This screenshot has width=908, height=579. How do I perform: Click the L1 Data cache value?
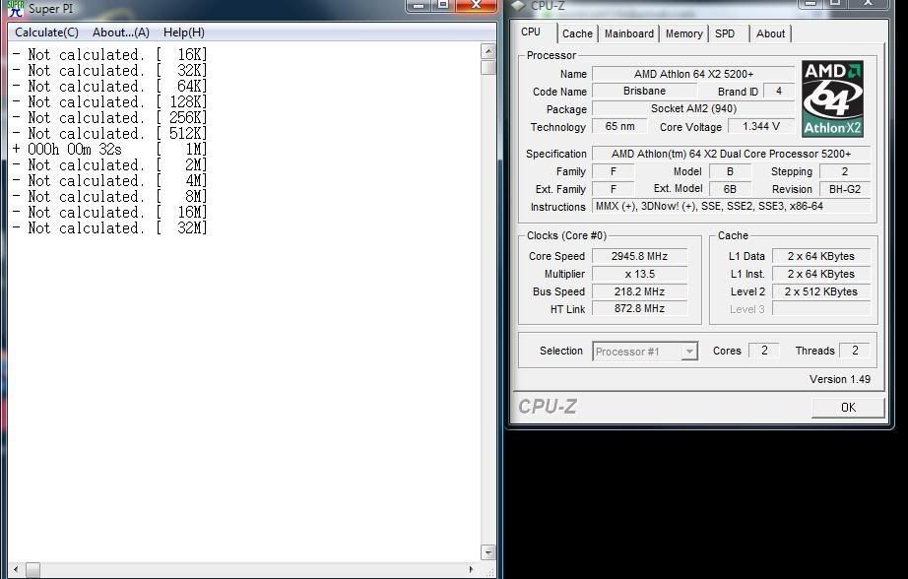(820, 256)
